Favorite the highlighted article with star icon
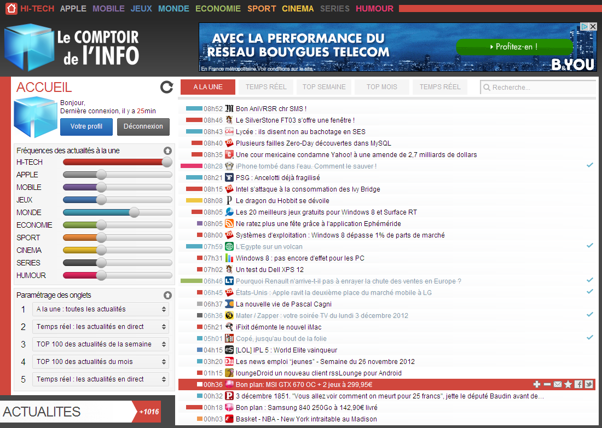This screenshot has width=602, height=428. click(x=568, y=384)
